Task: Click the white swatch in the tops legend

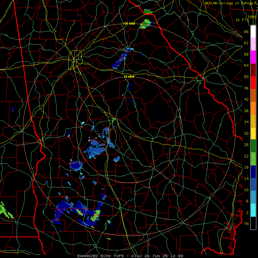Action: point(253,32)
